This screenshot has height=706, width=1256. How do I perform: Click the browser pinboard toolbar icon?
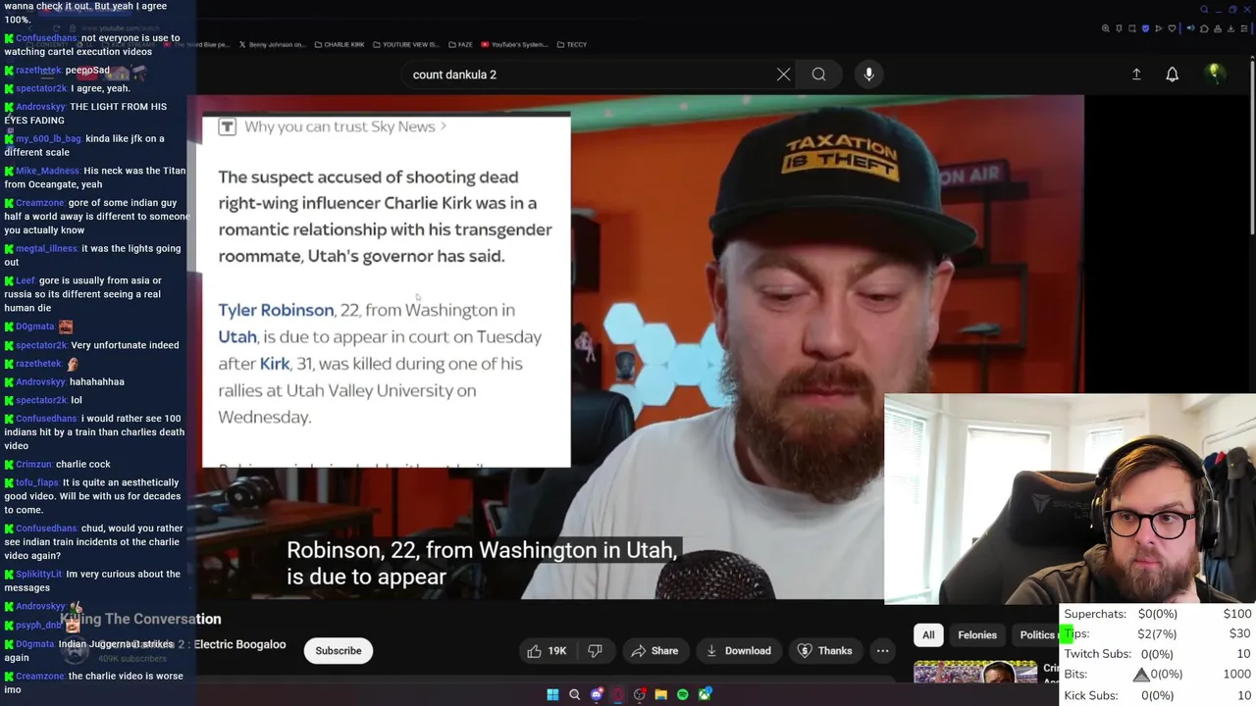[x=1119, y=28]
